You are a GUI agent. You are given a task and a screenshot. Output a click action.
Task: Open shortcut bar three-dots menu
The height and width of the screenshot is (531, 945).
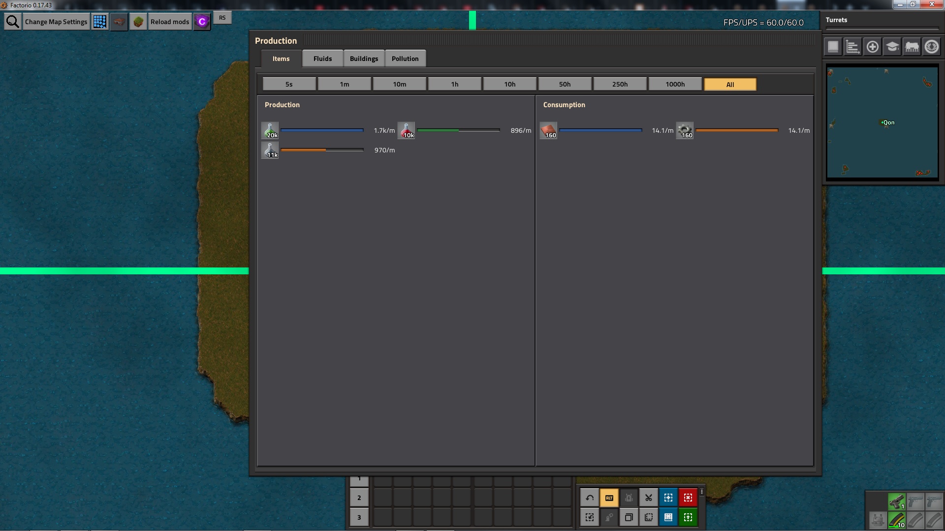point(702,492)
